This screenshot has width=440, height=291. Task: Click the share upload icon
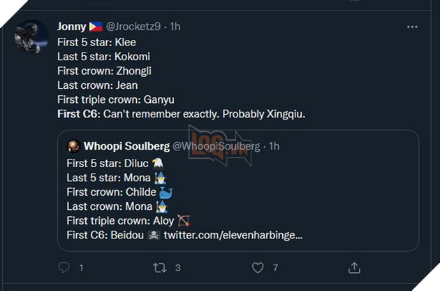coord(354,267)
